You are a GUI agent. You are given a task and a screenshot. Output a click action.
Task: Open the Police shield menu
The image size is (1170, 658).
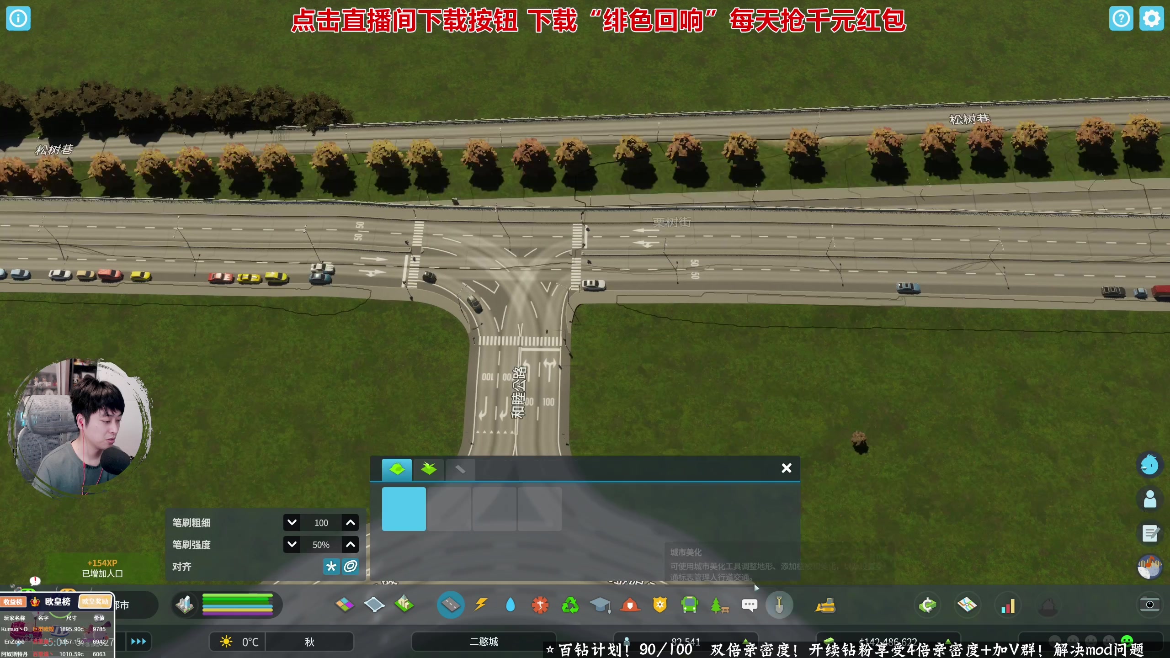click(x=660, y=605)
